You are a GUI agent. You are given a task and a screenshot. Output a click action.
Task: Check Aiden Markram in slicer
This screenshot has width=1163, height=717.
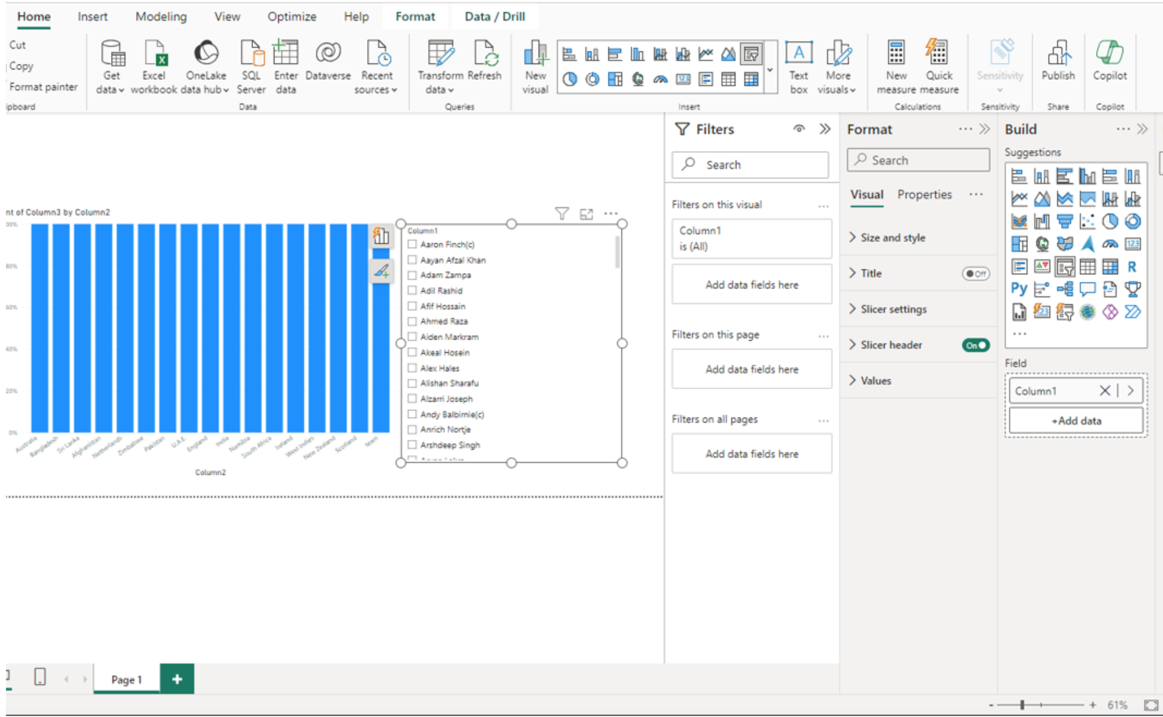412,336
